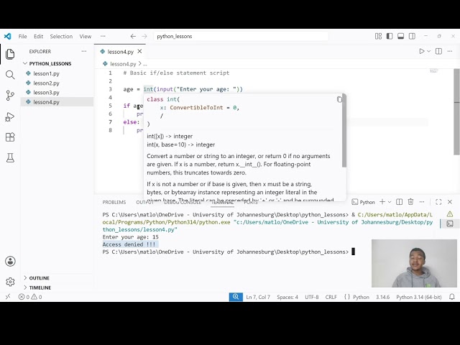Open the terminal launch profile dropdown arrow
The image size is (460, 345).
(x=390, y=202)
